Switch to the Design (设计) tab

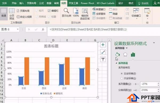point(121,3)
